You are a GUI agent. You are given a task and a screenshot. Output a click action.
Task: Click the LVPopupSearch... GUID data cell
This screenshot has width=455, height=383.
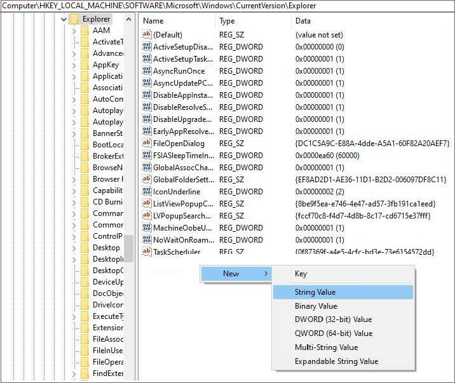click(363, 216)
